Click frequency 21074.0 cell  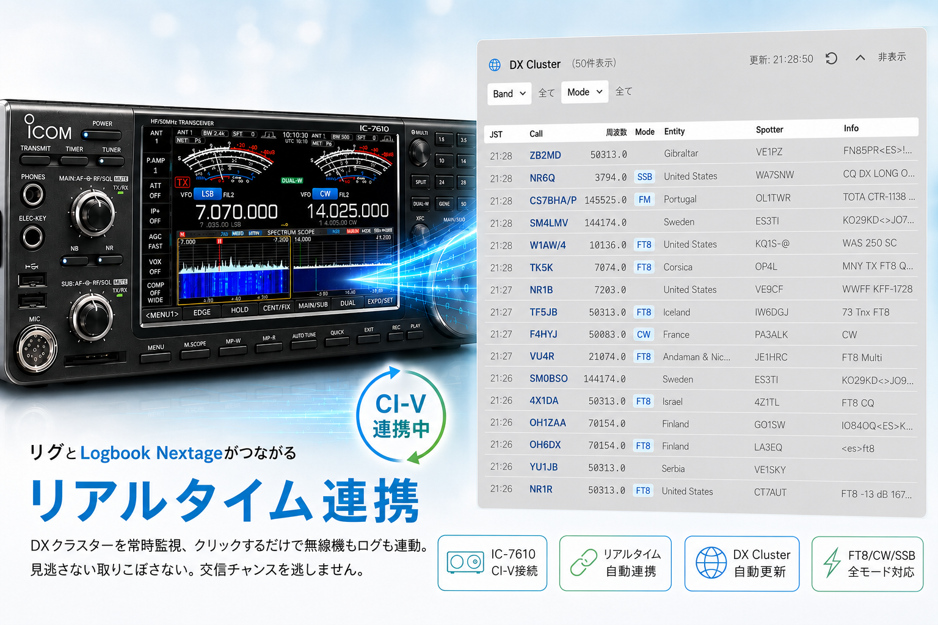click(x=607, y=356)
